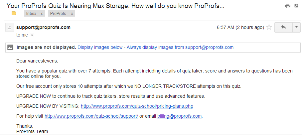Open the more options dropdown beside reply
Viewport: 302px width, 135px height.
coord(296,27)
